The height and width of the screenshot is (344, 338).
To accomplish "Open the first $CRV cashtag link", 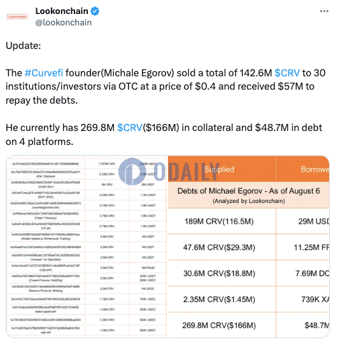I will (x=287, y=73).
